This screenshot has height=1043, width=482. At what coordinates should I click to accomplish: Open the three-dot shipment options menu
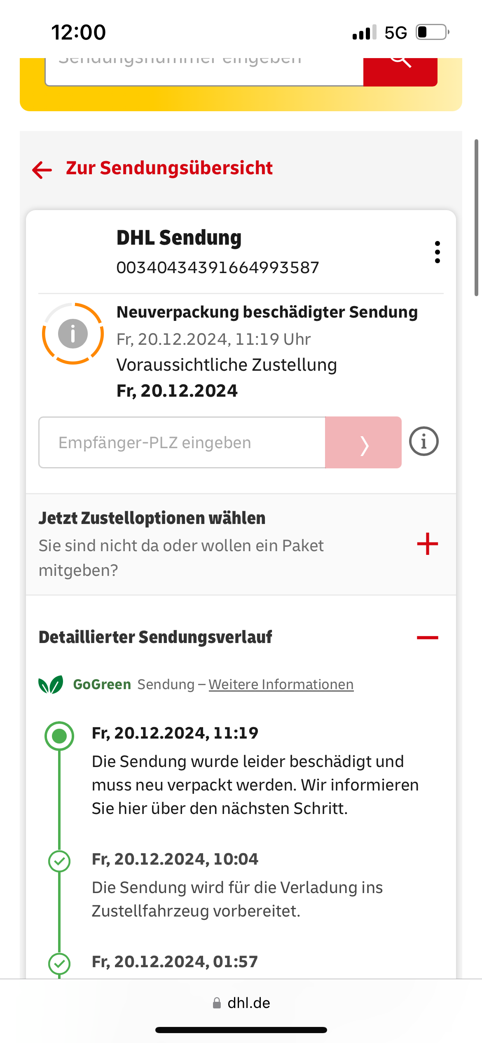[437, 252]
